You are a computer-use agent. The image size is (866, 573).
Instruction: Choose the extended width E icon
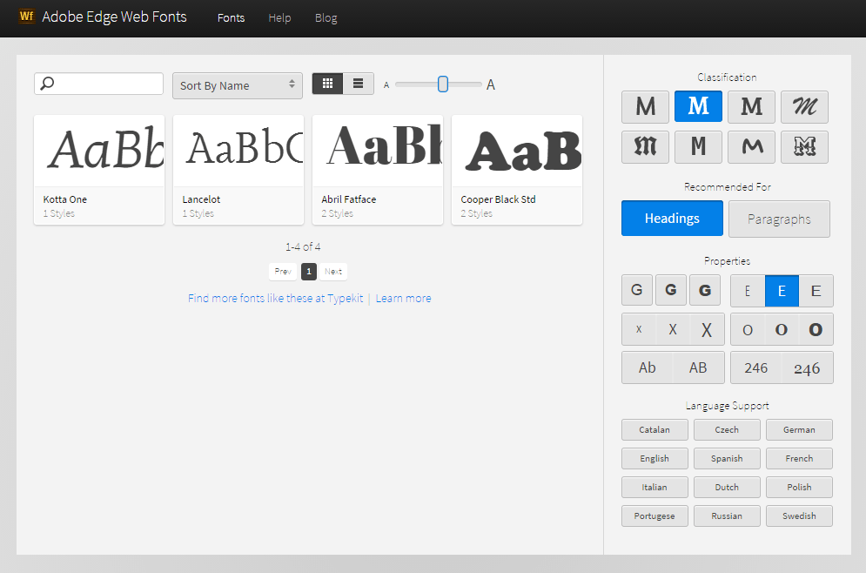click(x=816, y=291)
